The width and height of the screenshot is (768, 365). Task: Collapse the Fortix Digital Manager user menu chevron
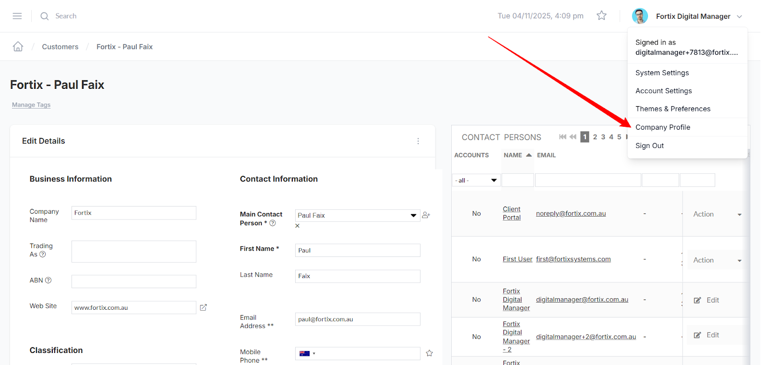pyautogui.click(x=739, y=17)
